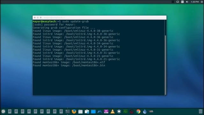
Task: Open System Settings gear in dock
Action: [x=119, y=111]
